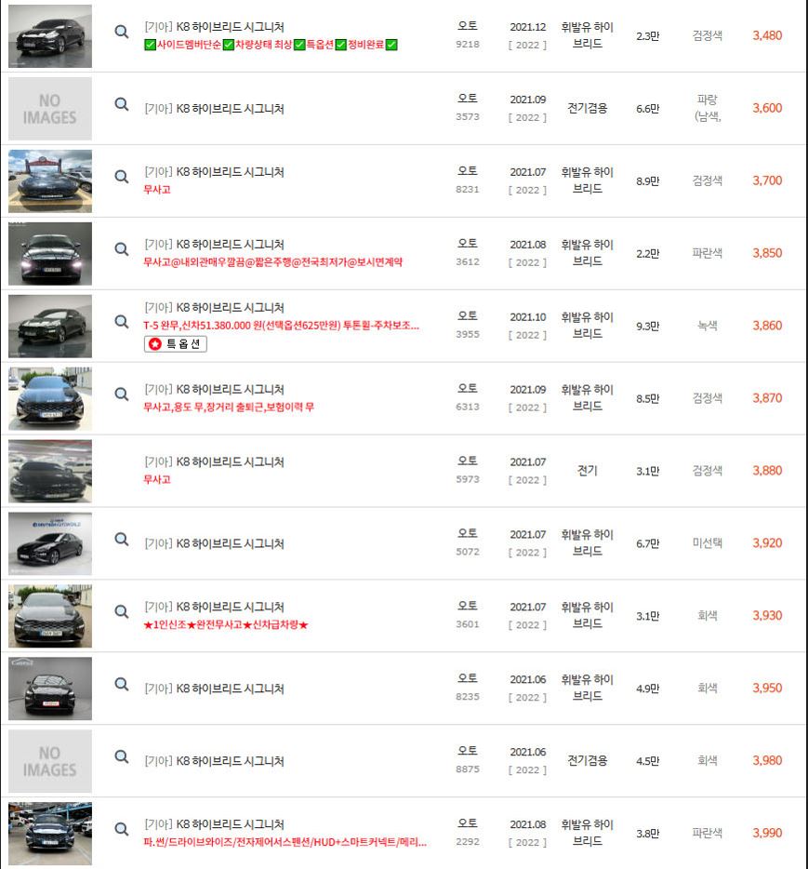Click the car photo on the 3,860 row
Screen dimensions: 808x869
coord(50,327)
